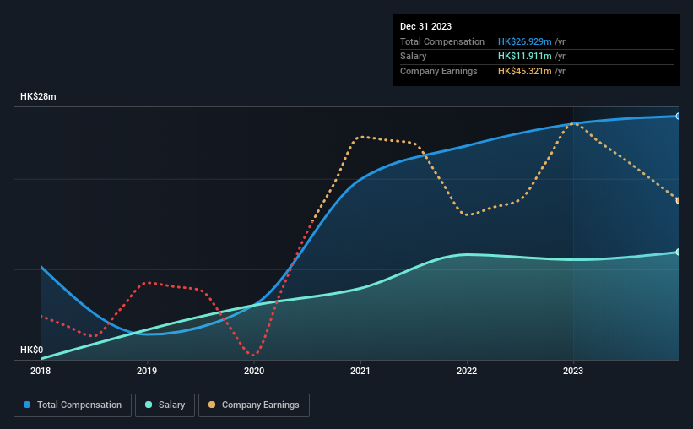Click the HK$0 y-axis label
The image size is (693, 429).
click(31, 350)
